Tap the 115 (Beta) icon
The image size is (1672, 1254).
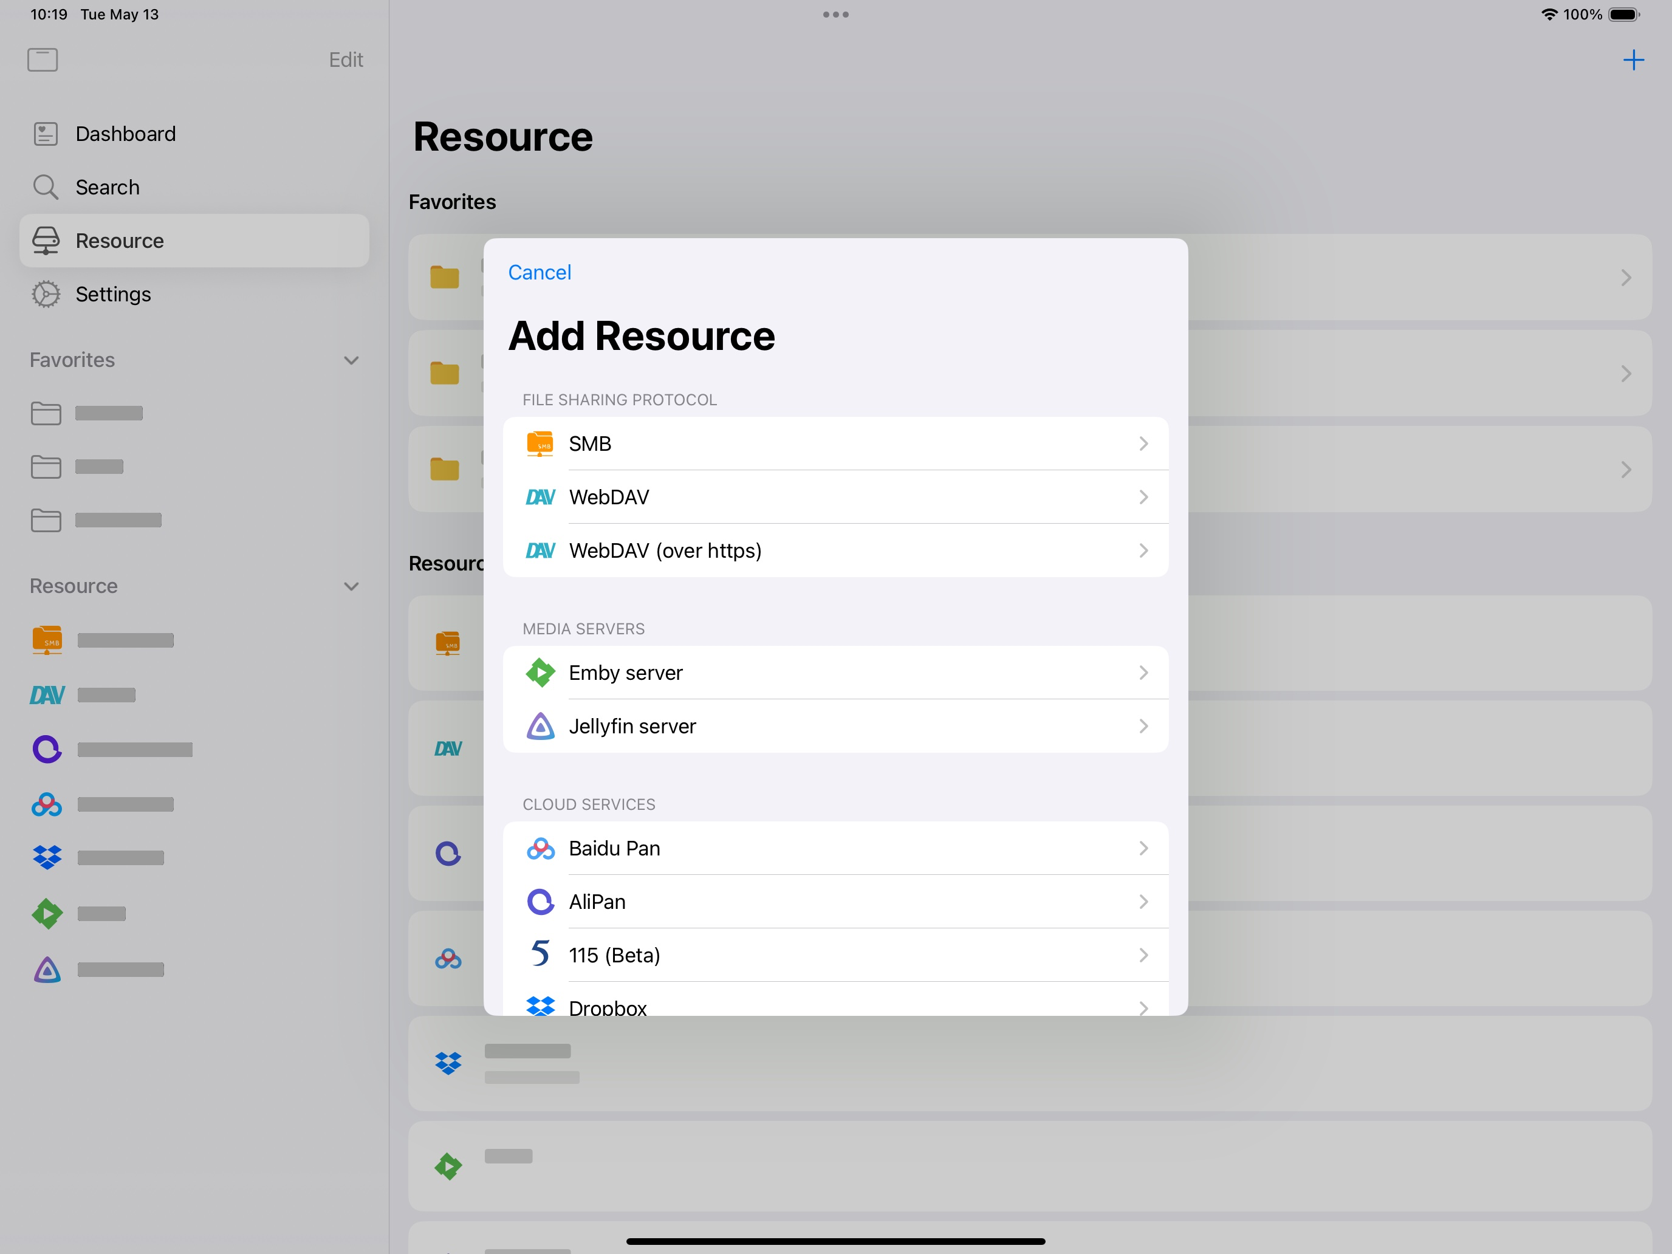540,954
